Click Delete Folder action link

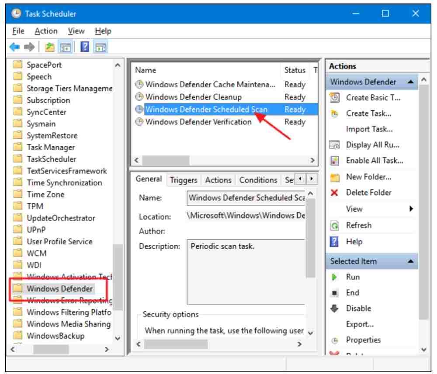(x=369, y=192)
